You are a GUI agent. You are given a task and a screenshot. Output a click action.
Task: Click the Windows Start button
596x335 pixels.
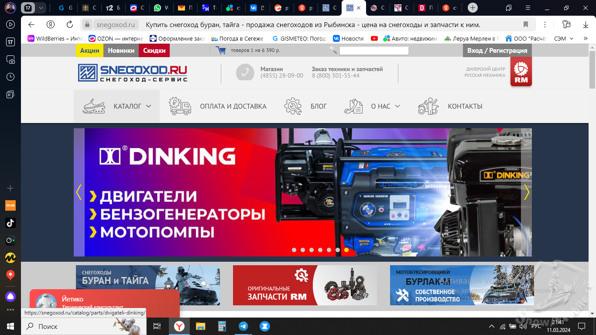pos(10,326)
